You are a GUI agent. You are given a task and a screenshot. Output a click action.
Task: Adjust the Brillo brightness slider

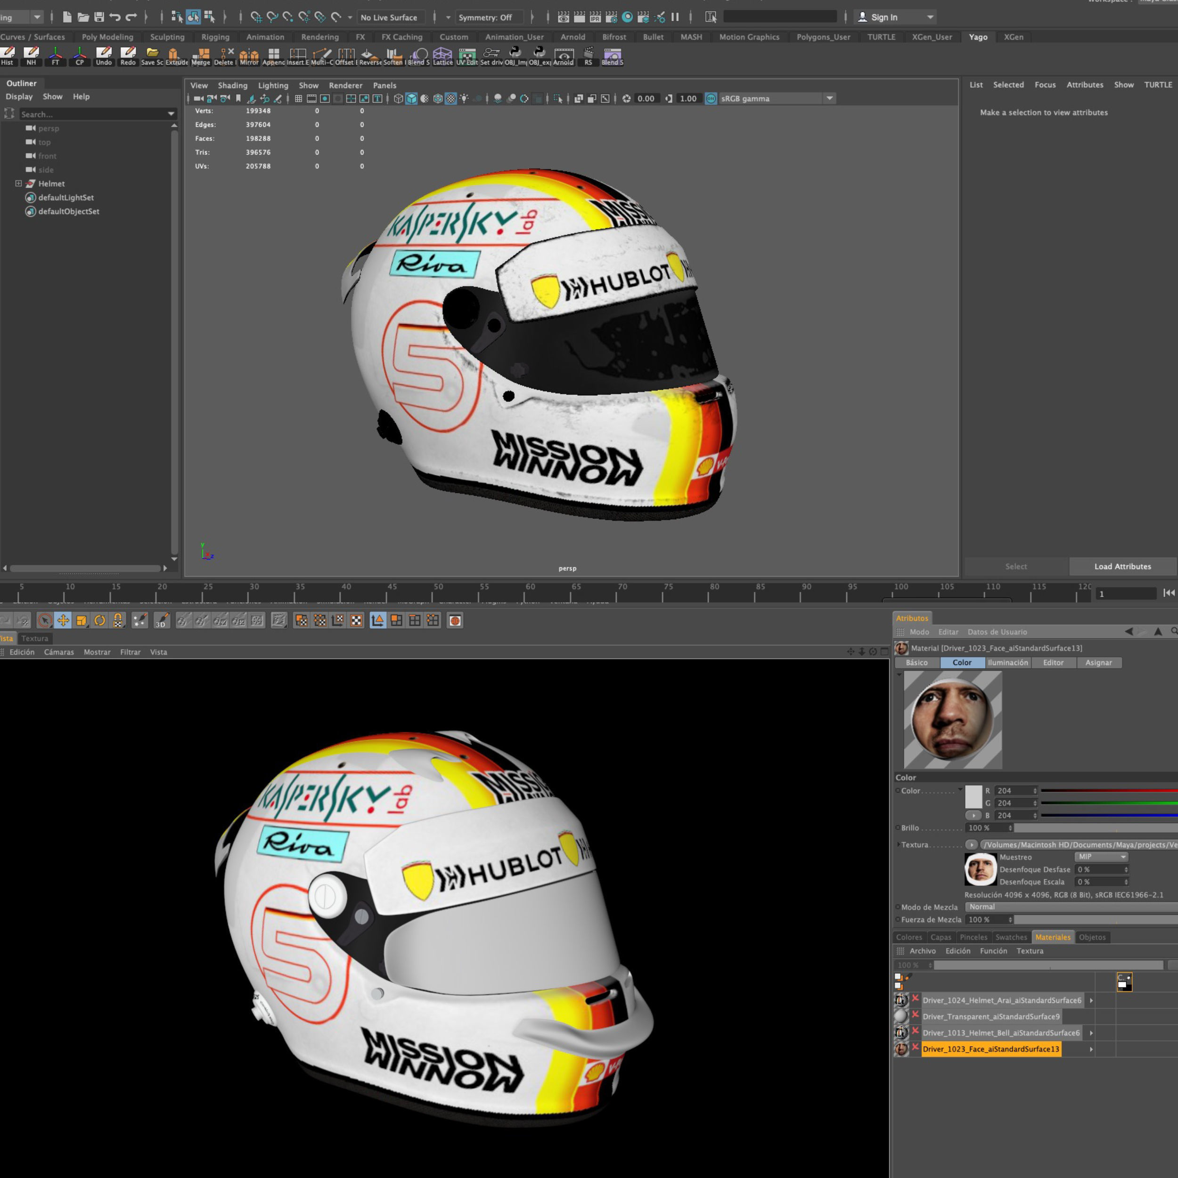1096,828
